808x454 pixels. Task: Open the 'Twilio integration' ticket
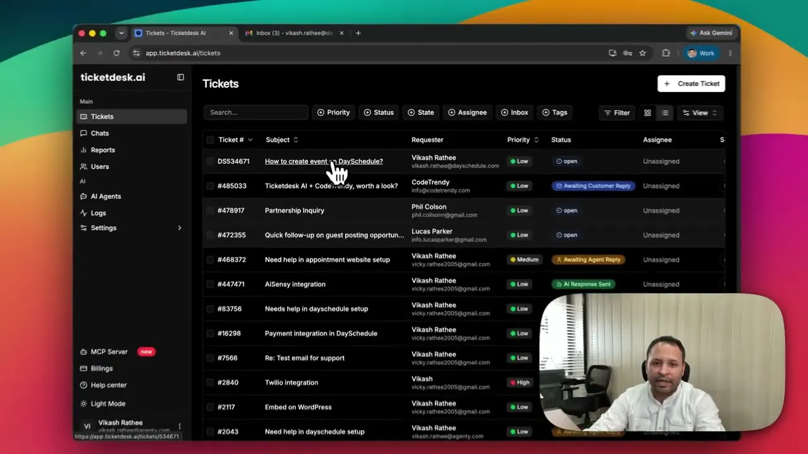tap(292, 383)
